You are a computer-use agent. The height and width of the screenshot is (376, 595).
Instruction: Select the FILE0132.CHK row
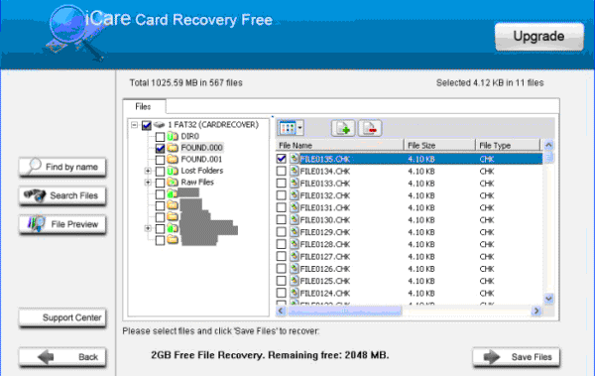pyautogui.click(x=409, y=195)
